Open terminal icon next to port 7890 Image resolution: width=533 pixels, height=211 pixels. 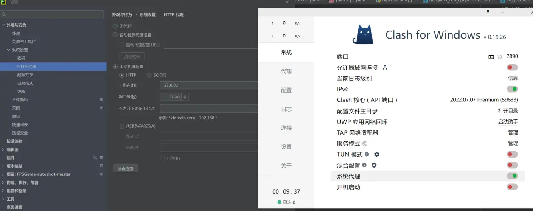(x=491, y=56)
